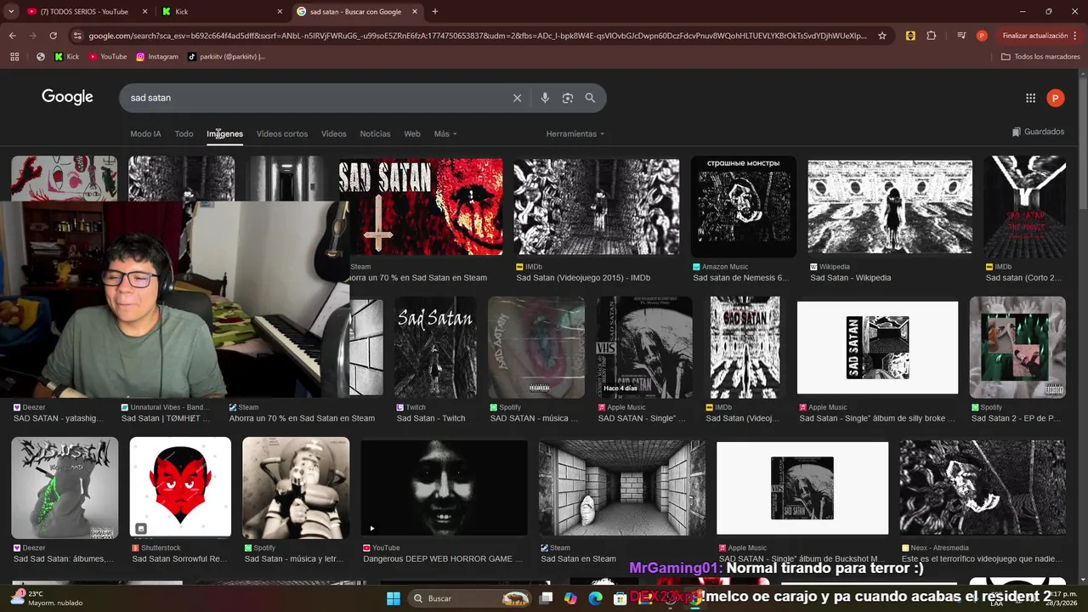Viewport: 1088px width, 612px height.
Task: Open the tab search dropdown in Chrome
Action: point(11,11)
